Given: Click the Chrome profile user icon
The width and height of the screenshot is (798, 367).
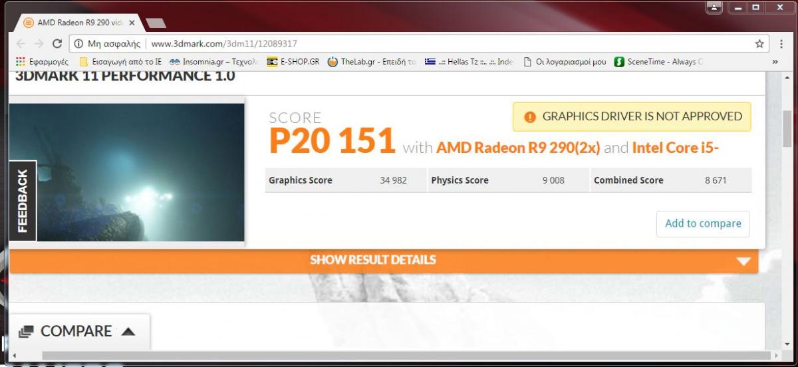Looking at the screenshot, I should pos(716,7).
